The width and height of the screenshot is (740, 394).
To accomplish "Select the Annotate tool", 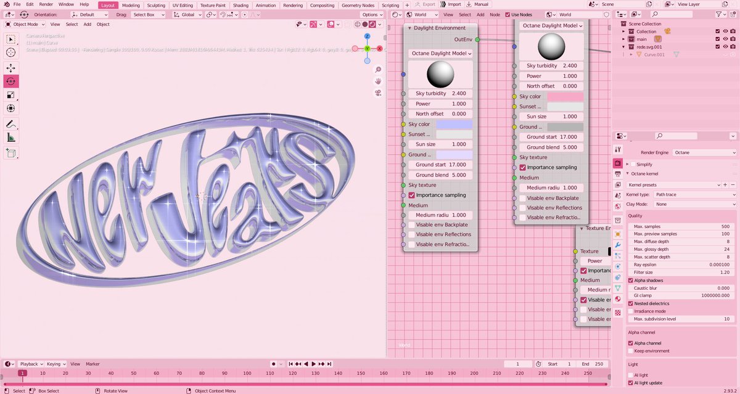I will click(11, 124).
